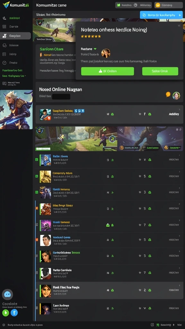The image size is (185, 329).
Task: Click green icon after number in Rank Fiac row
Action: [150, 290]
